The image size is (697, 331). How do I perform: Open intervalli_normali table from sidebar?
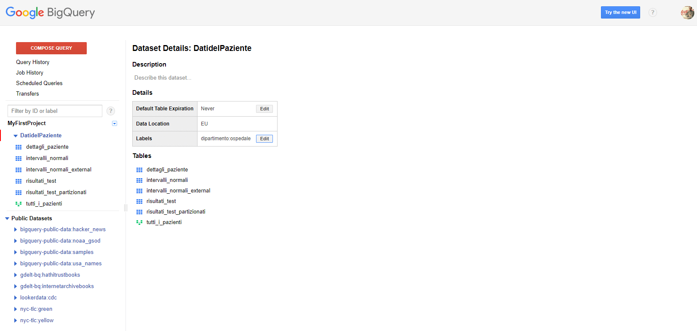tap(47, 158)
